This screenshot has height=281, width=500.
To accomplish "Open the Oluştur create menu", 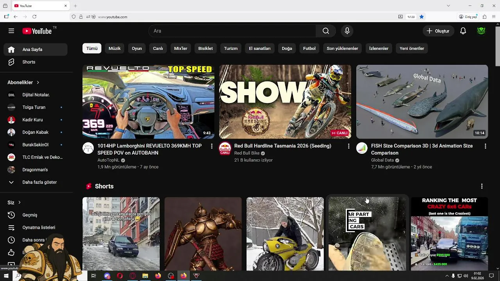I will pos(438,31).
